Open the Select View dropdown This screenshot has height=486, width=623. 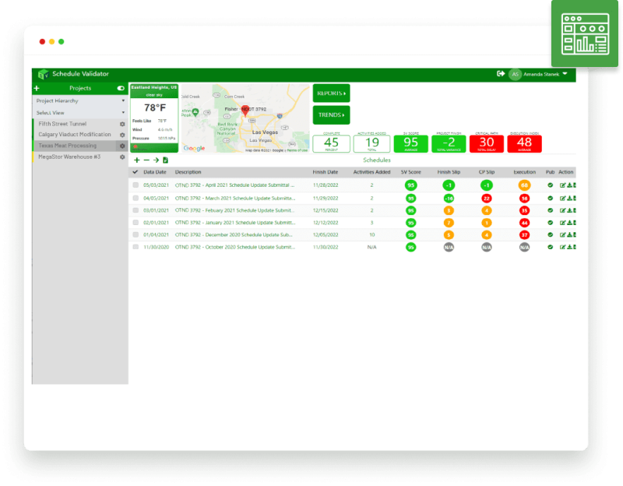click(79, 112)
